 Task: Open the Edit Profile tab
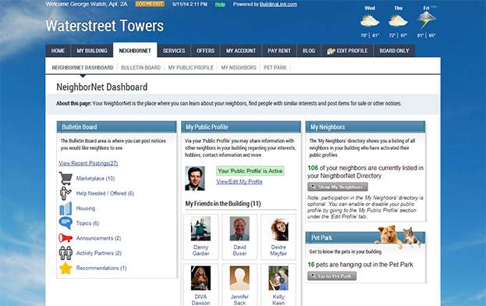pyautogui.click(x=347, y=51)
